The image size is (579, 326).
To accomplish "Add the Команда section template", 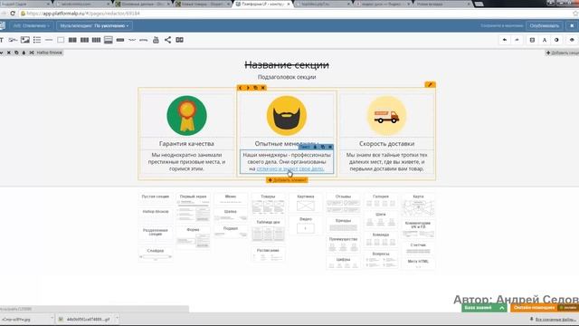I will [x=381, y=240].
